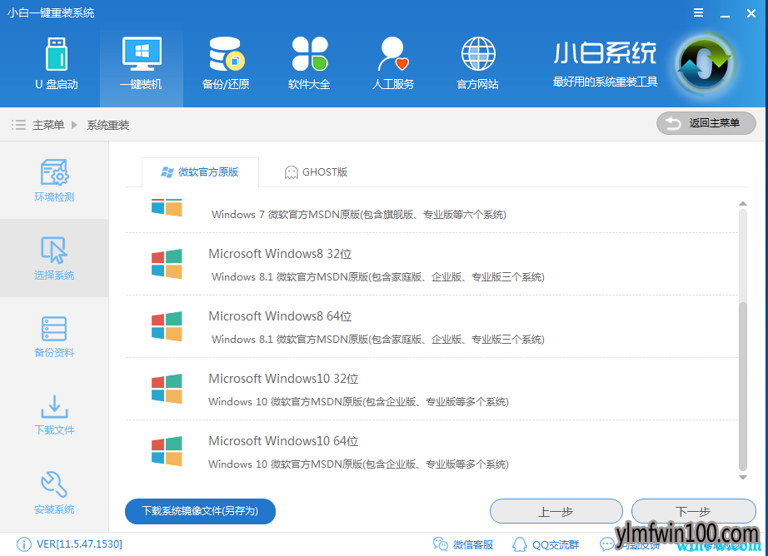Click the Windows10 64位 flag logo

pos(167,451)
